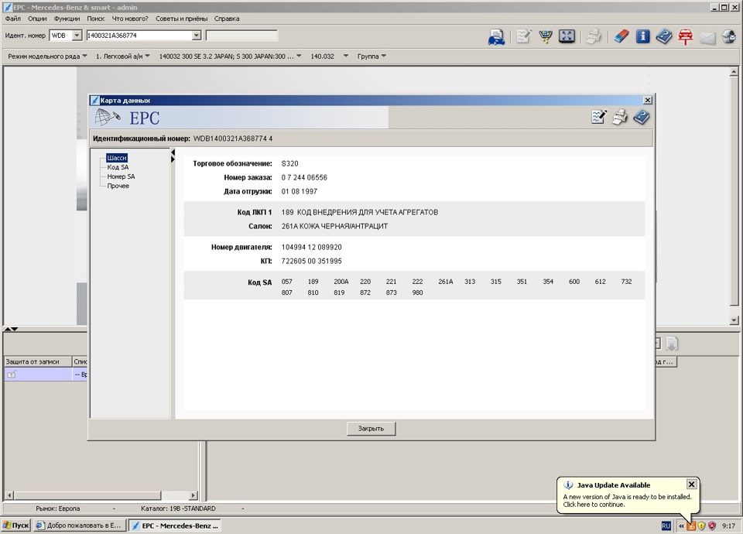
Task: Open the Опции menu
Action: (x=37, y=19)
